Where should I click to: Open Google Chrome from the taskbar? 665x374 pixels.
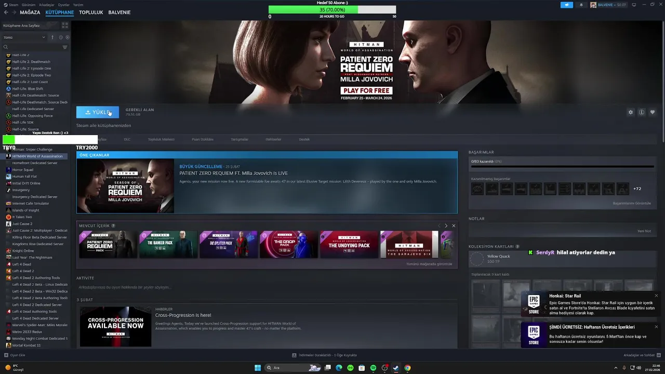tap(407, 368)
